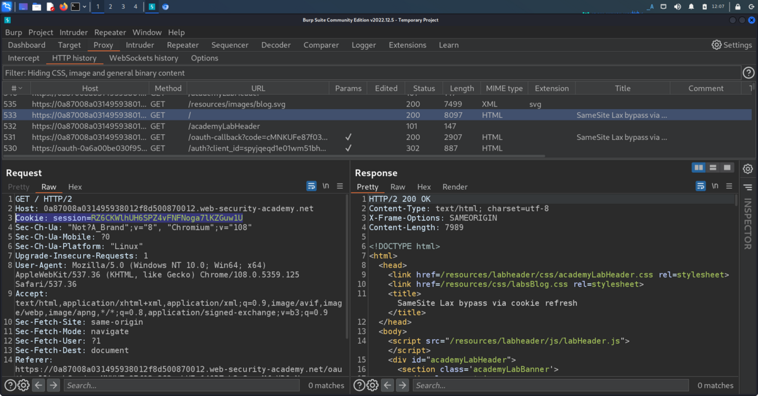Toggle non-printable \n characters in Request panel

click(326, 186)
